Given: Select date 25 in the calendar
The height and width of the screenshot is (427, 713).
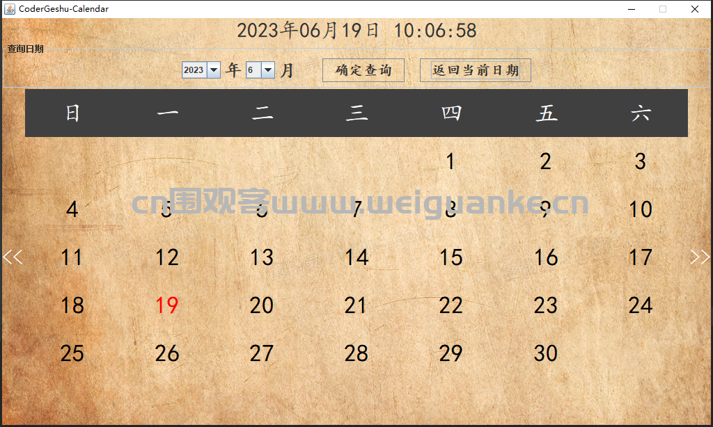Looking at the screenshot, I should pos(72,353).
